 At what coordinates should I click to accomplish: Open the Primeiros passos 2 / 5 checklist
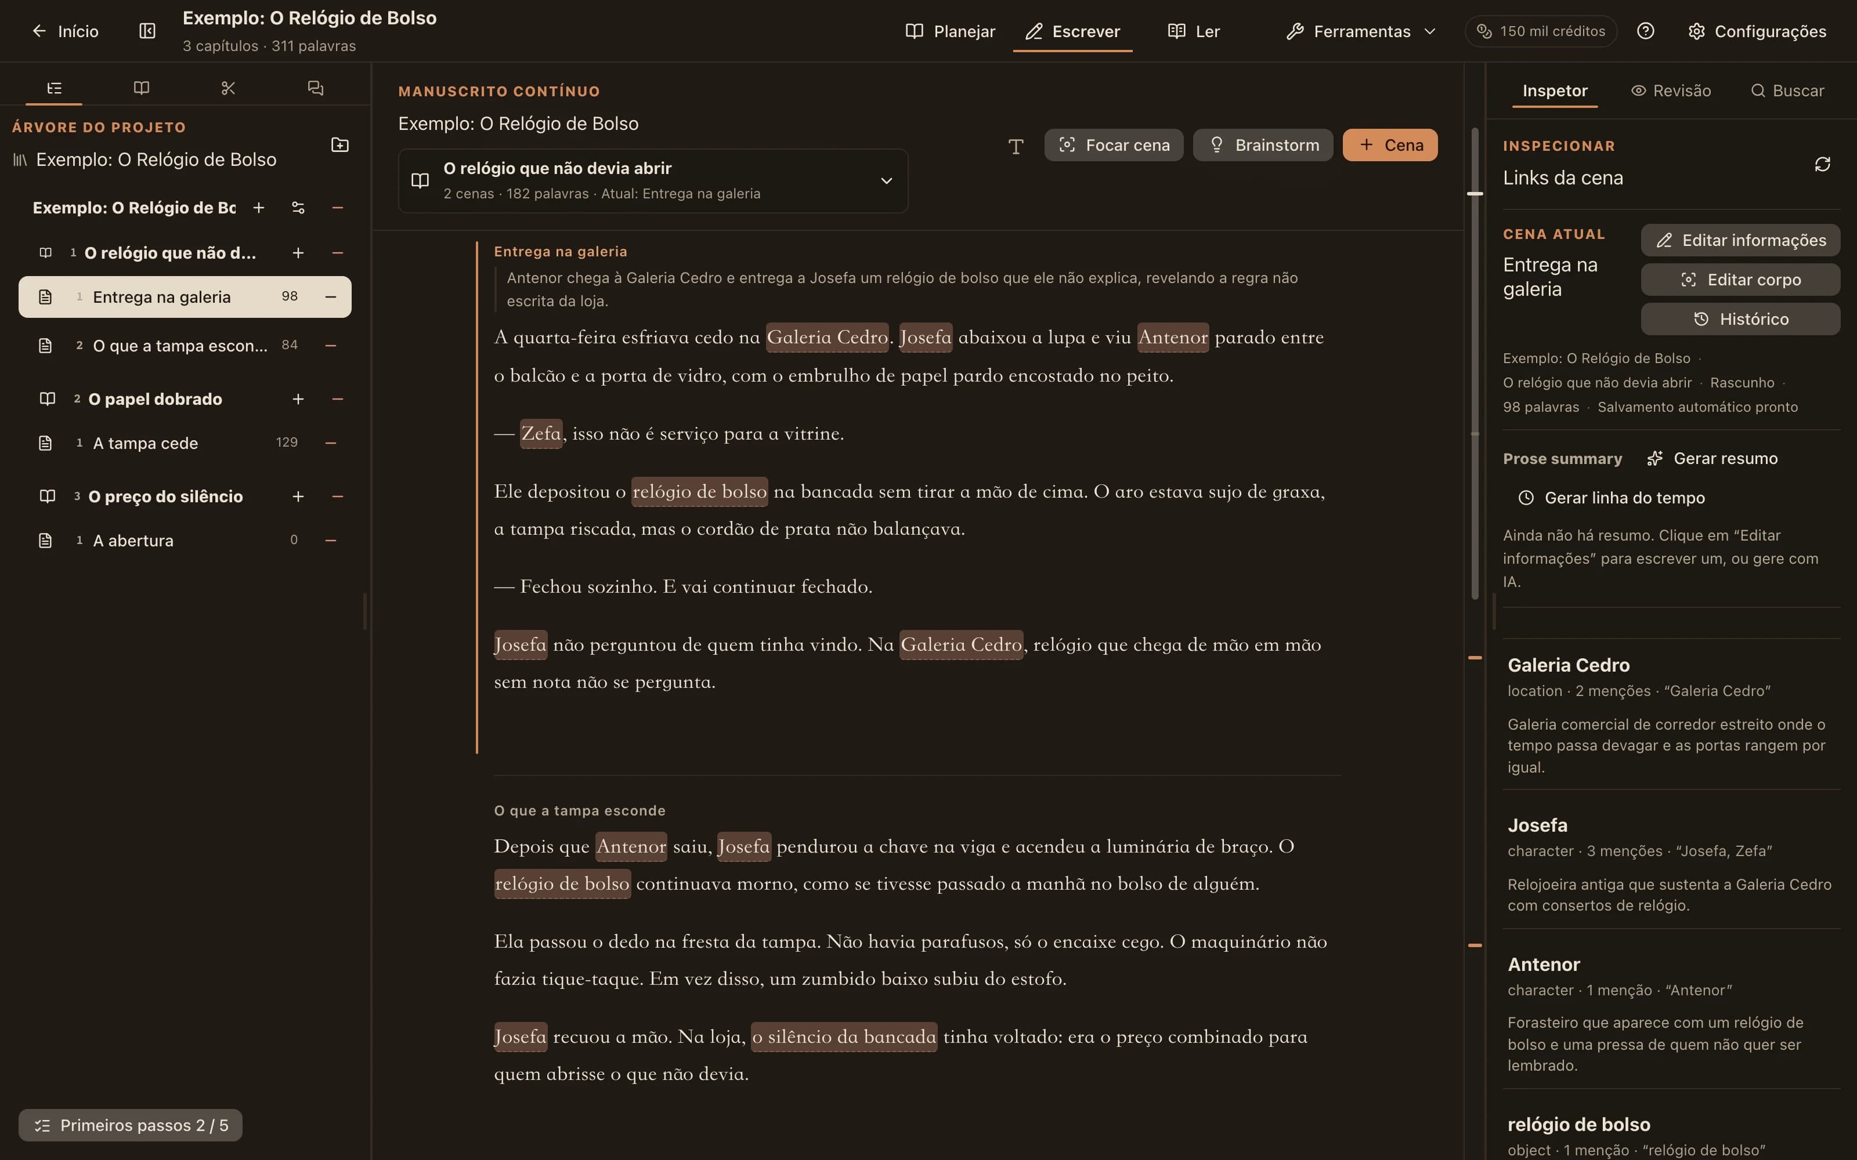tap(131, 1125)
